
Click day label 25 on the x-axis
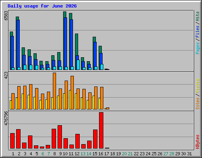[x=154, y=154]
